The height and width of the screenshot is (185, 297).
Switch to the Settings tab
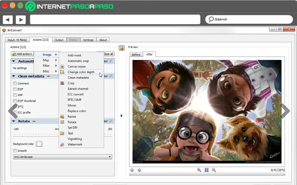point(88,40)
